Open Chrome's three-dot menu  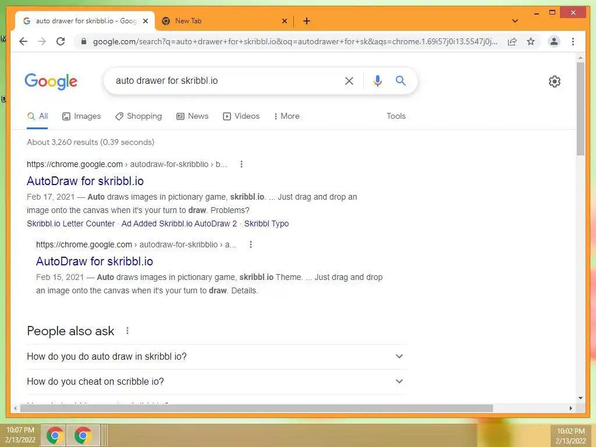(x=573, y=41)
